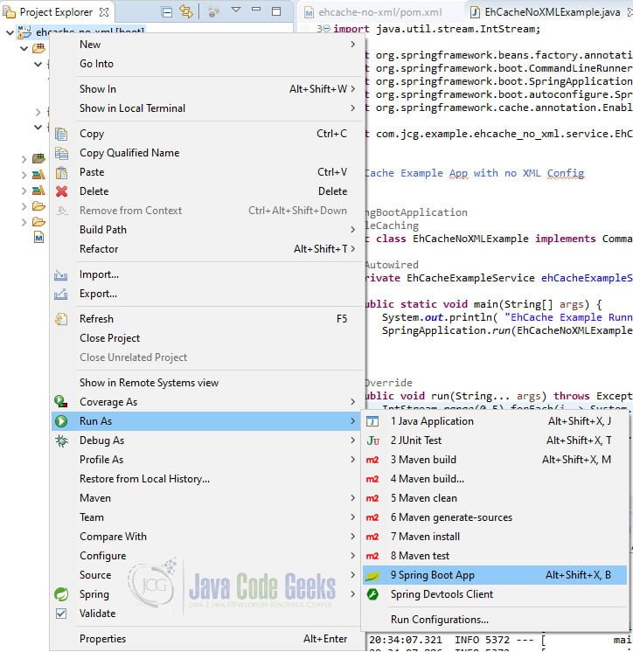Click the 'class EhCacheNoXMLExample implements' line
This screenshot has width=633, height=652.
(x=498, y=239)
